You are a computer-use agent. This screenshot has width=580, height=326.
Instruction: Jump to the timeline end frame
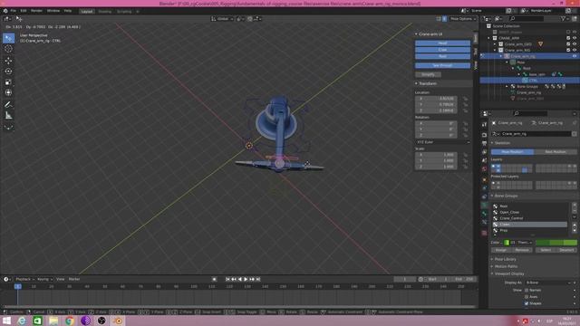click(x=258, y=279)
